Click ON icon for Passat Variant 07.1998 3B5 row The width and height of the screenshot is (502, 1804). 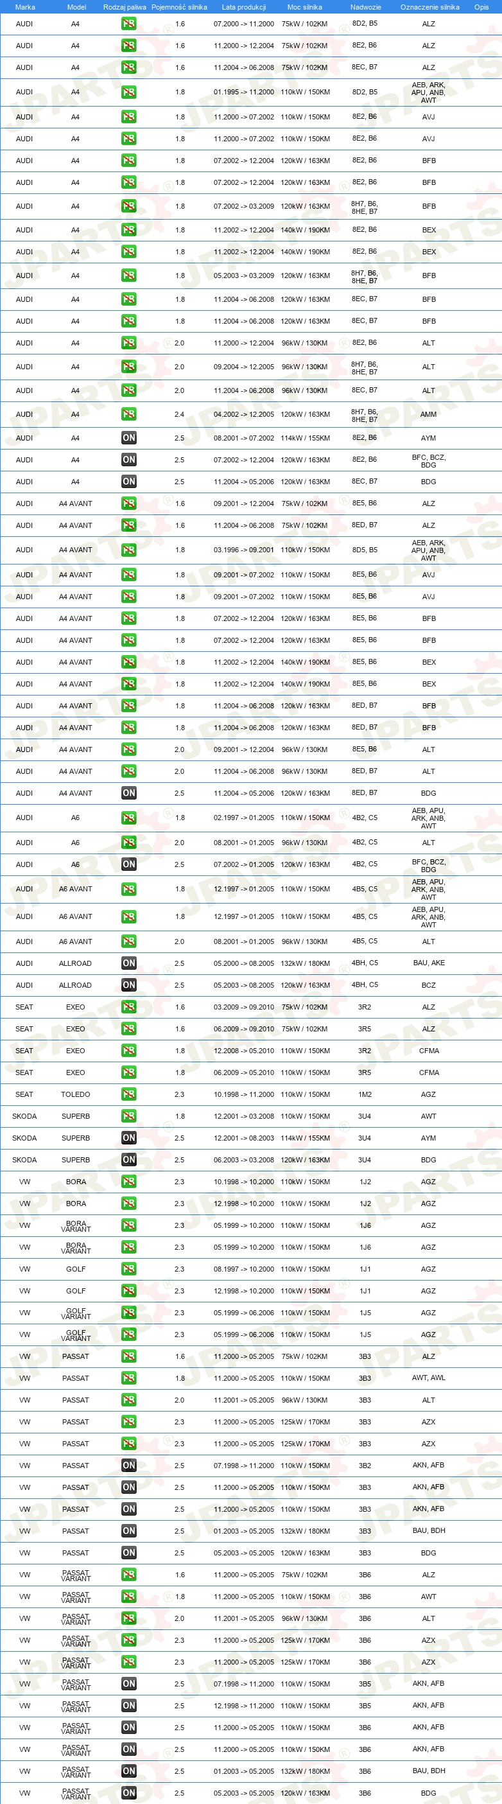(x=129, y=1683)
